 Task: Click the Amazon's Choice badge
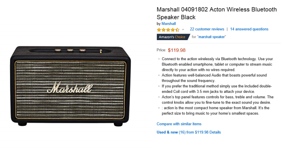coord(173,37)
